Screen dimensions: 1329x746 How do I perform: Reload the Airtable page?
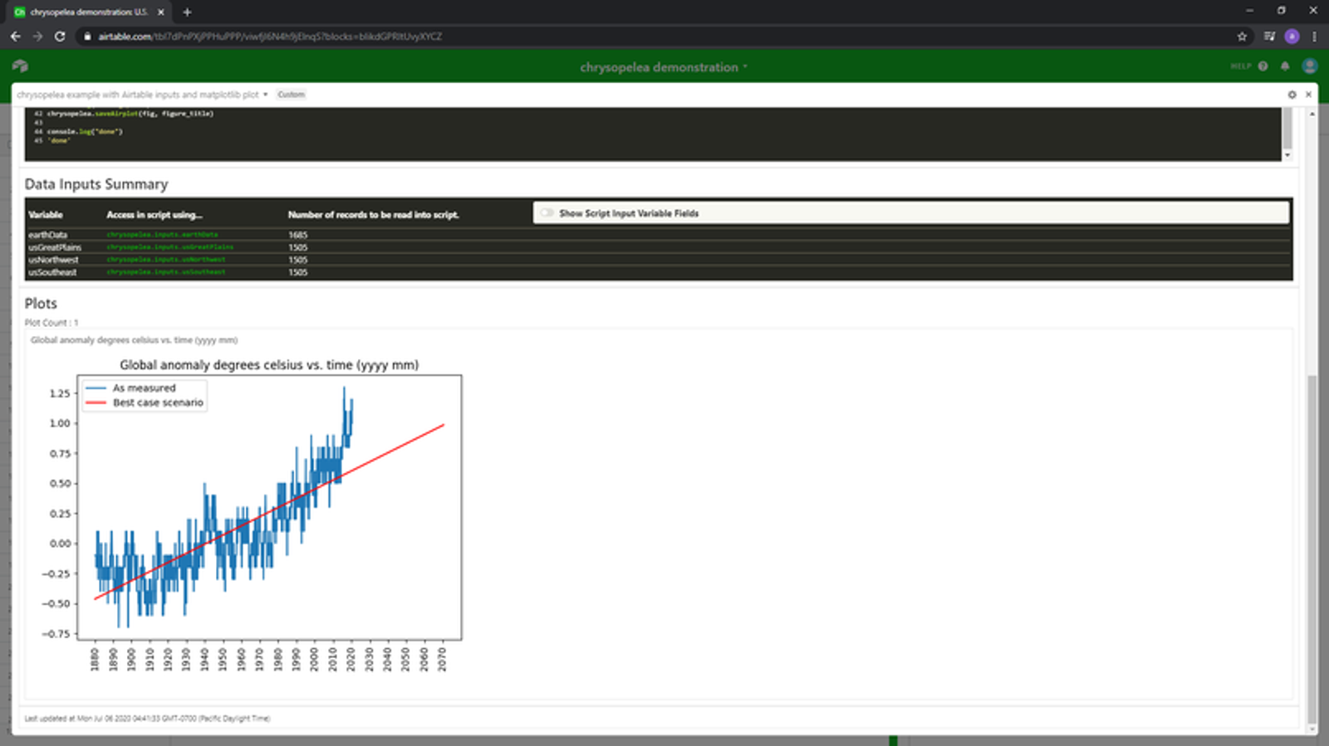(60, 37)
